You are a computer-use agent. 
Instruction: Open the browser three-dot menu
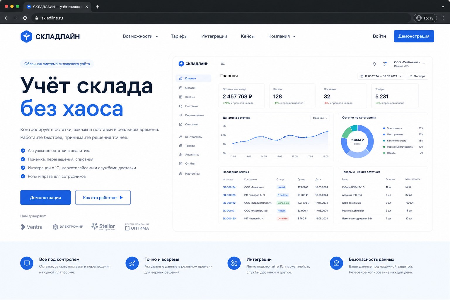[x=443, y=18]
